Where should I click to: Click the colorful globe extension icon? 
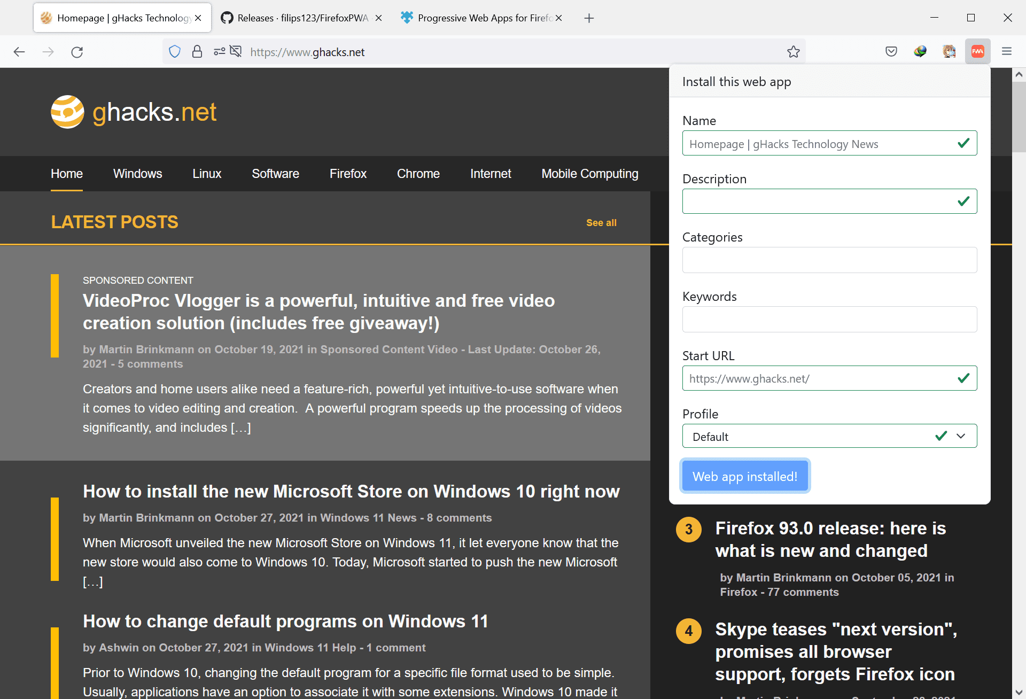(x=920, y=51)
